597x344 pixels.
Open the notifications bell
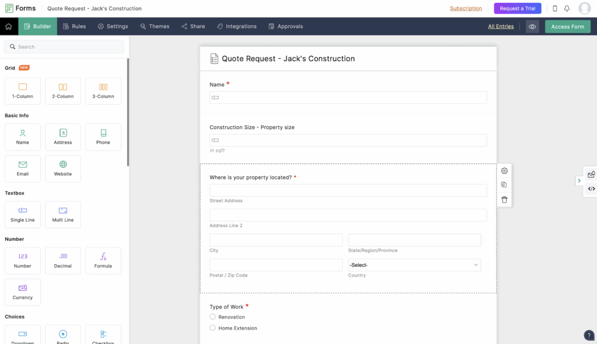tap(567, 8)
